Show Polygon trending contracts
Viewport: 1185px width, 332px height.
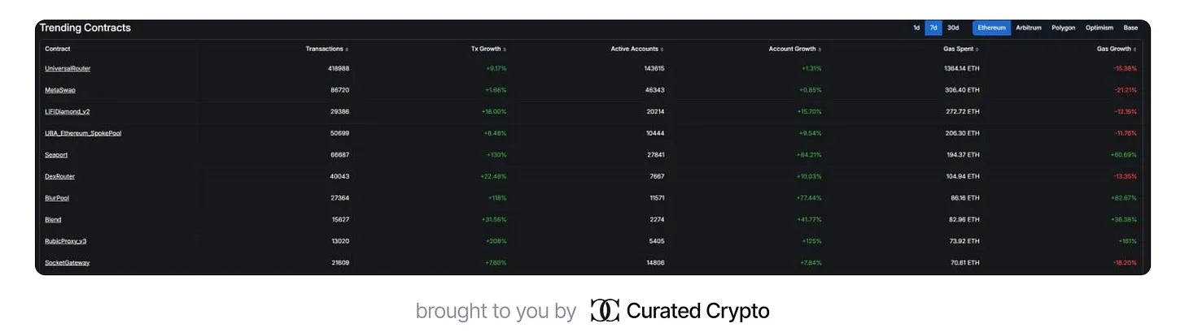1064,28
